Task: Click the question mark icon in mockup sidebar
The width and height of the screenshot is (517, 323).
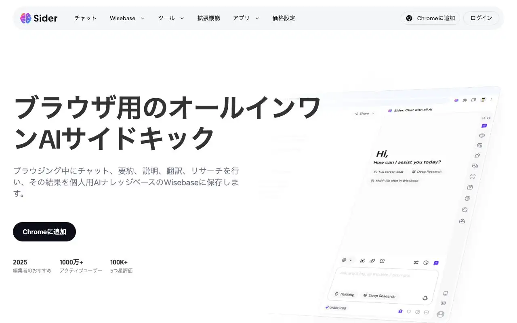Action: tap(468, 198)
